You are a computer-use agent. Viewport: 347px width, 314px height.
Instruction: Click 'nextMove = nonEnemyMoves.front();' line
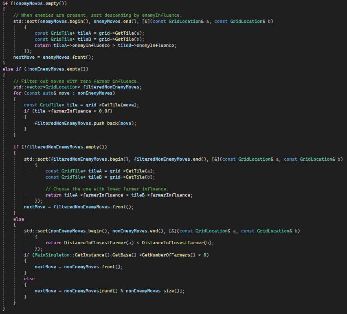pos(79,267)
